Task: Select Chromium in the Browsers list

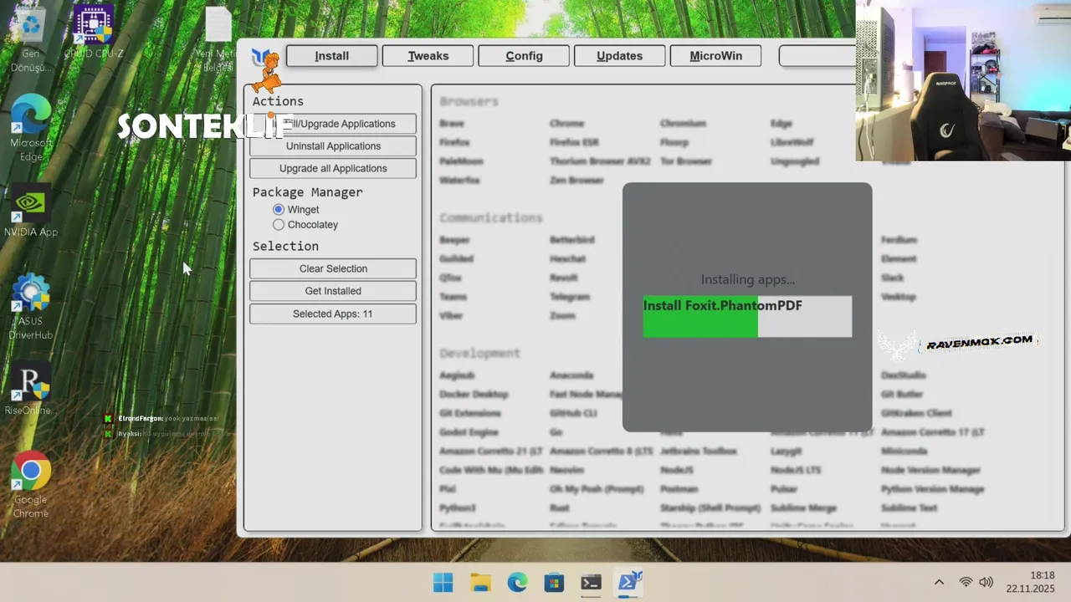Action: pyautogui.click(x=683, y=124)
